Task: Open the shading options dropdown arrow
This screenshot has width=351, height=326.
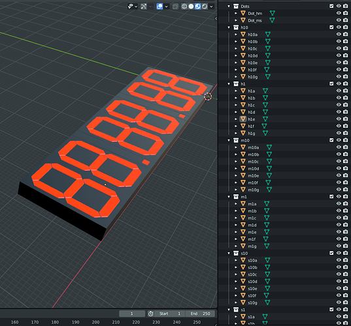Action: [211, 7]
